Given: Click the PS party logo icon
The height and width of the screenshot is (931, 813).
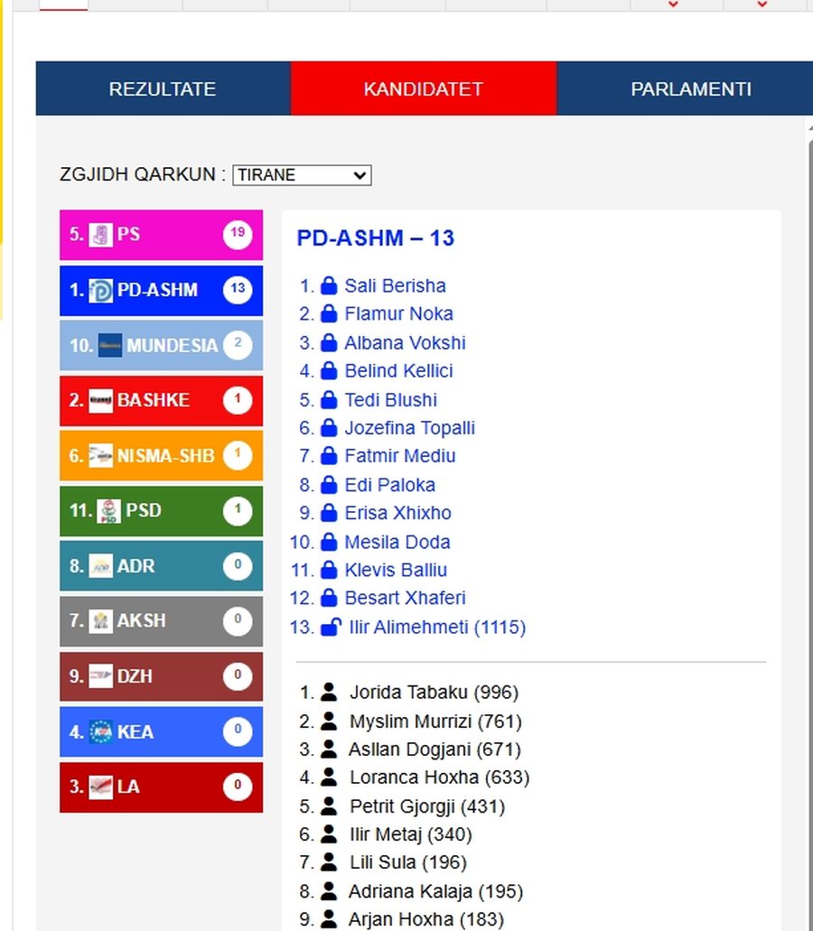Looking at the screenshot, I should coord(100,235).
